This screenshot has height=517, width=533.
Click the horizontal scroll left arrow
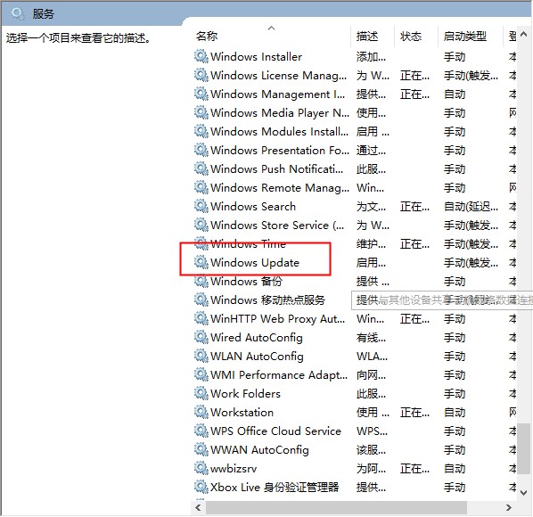coord(198,507)
